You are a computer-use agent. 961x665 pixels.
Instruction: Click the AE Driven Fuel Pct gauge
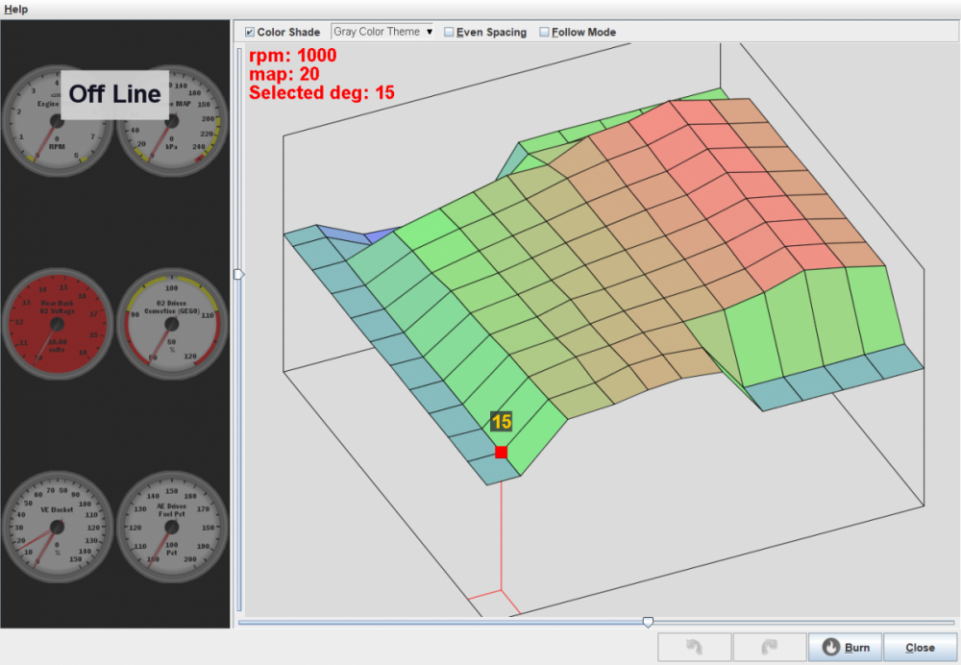pos(173,527)
